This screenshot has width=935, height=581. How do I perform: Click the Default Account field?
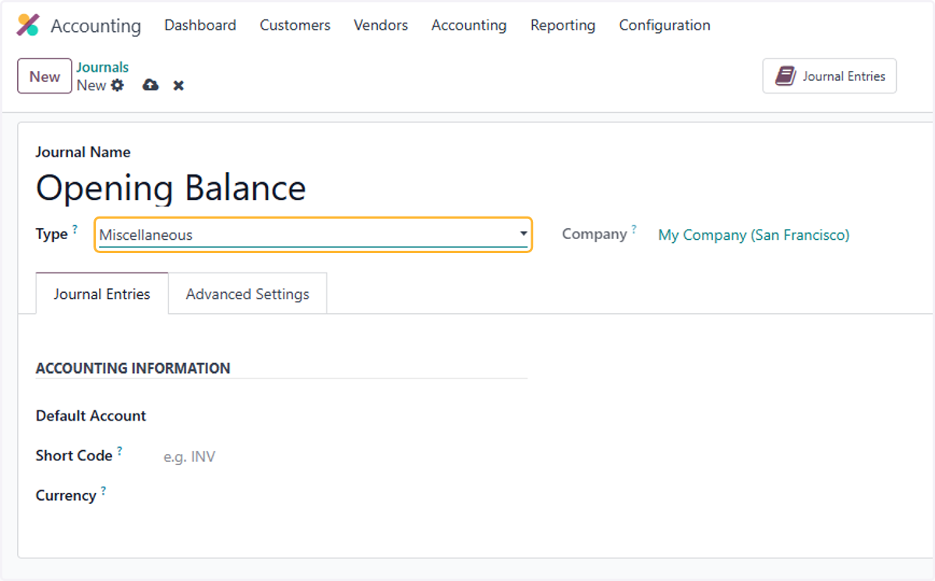[344, 416]
